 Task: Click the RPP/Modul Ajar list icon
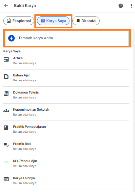(x=6, y=162)
